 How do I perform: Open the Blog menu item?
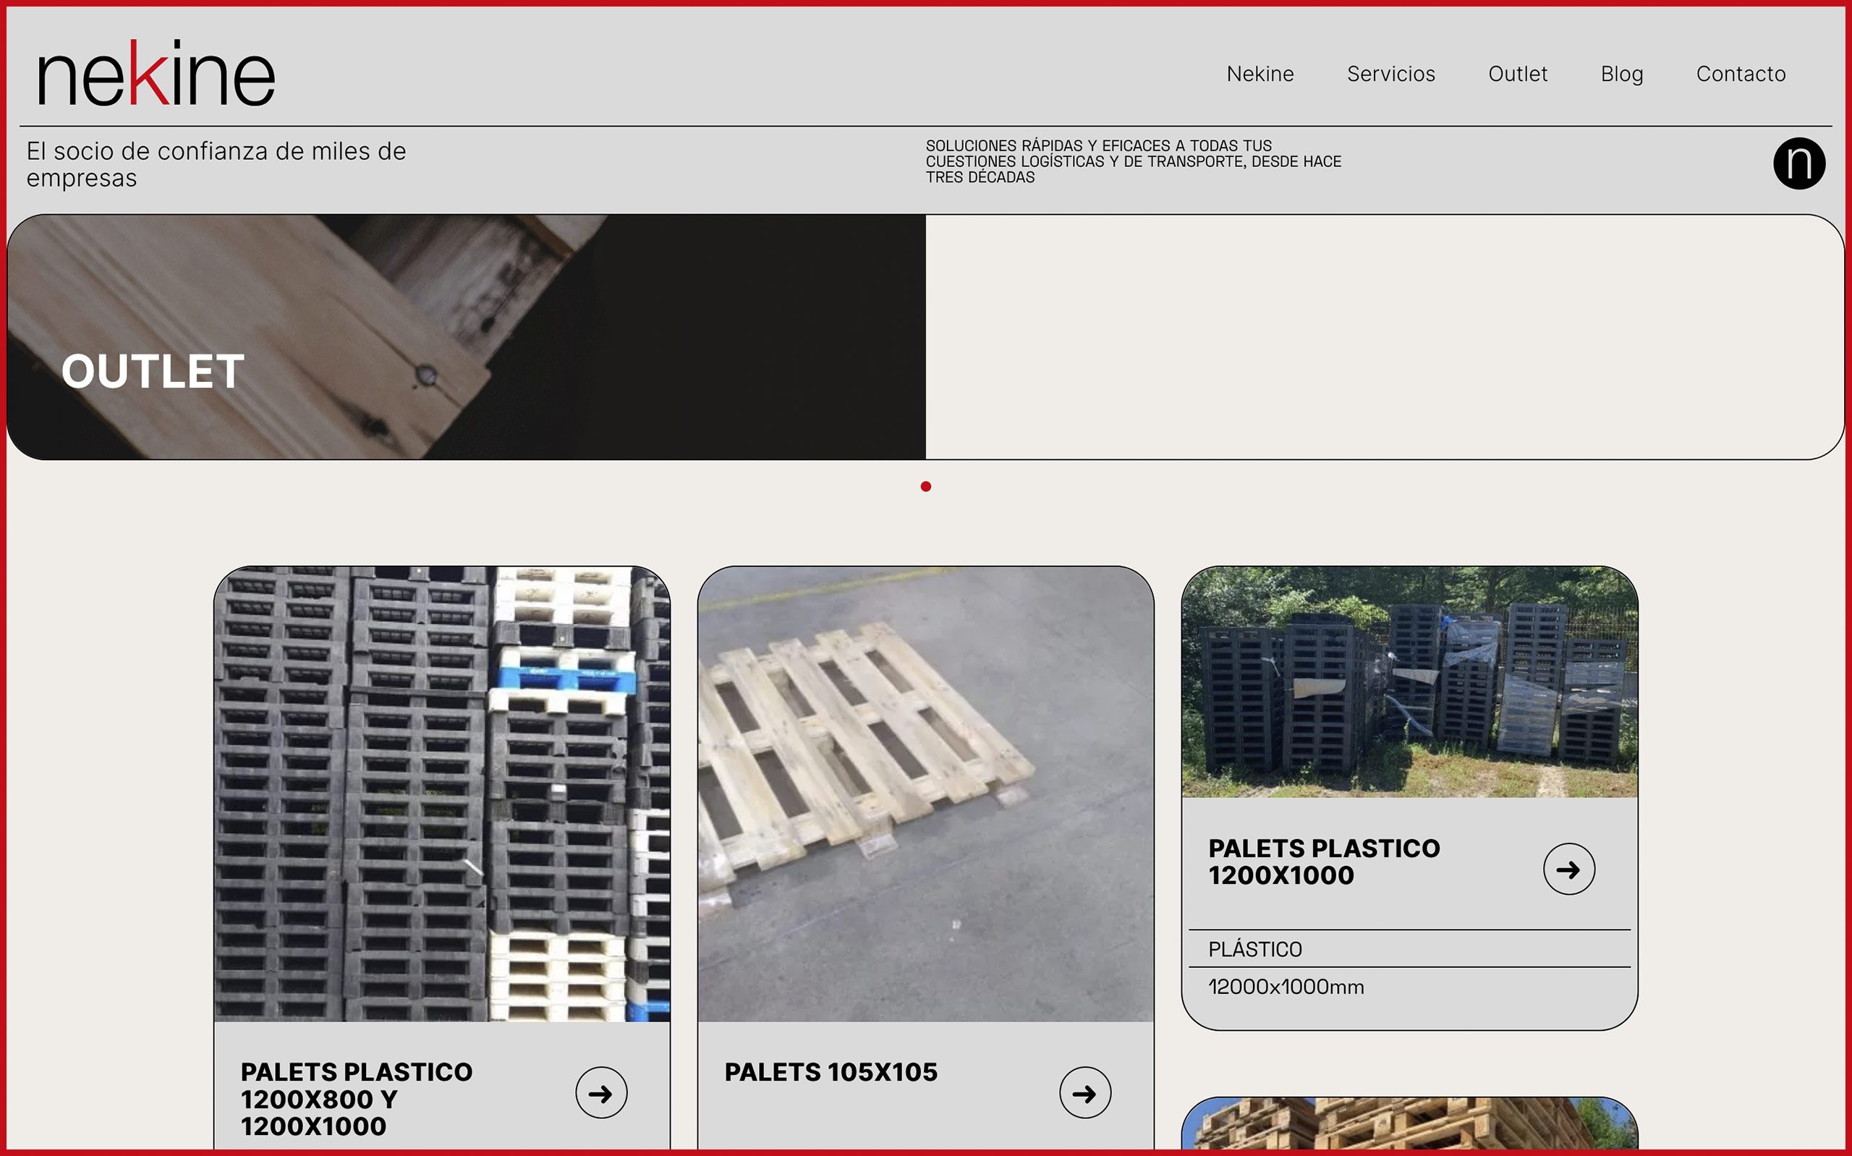coord(1621,75)
